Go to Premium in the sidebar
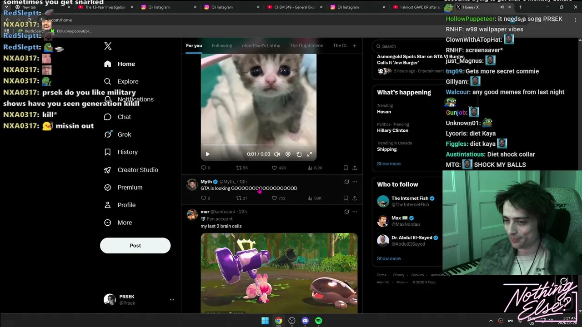 click(x=123, y=187)
